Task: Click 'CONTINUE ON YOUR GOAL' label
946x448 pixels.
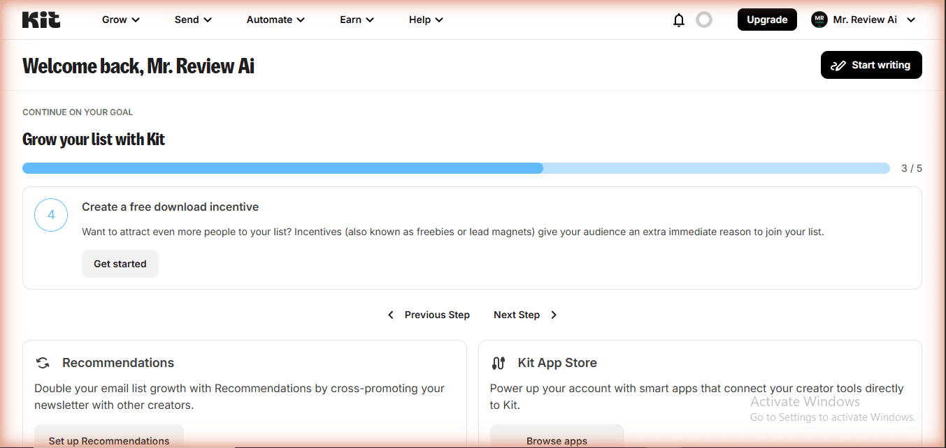Action: [78, 112]
